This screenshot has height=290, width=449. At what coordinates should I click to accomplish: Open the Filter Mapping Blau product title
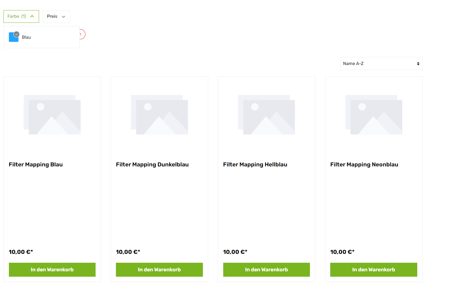point(36,164)
